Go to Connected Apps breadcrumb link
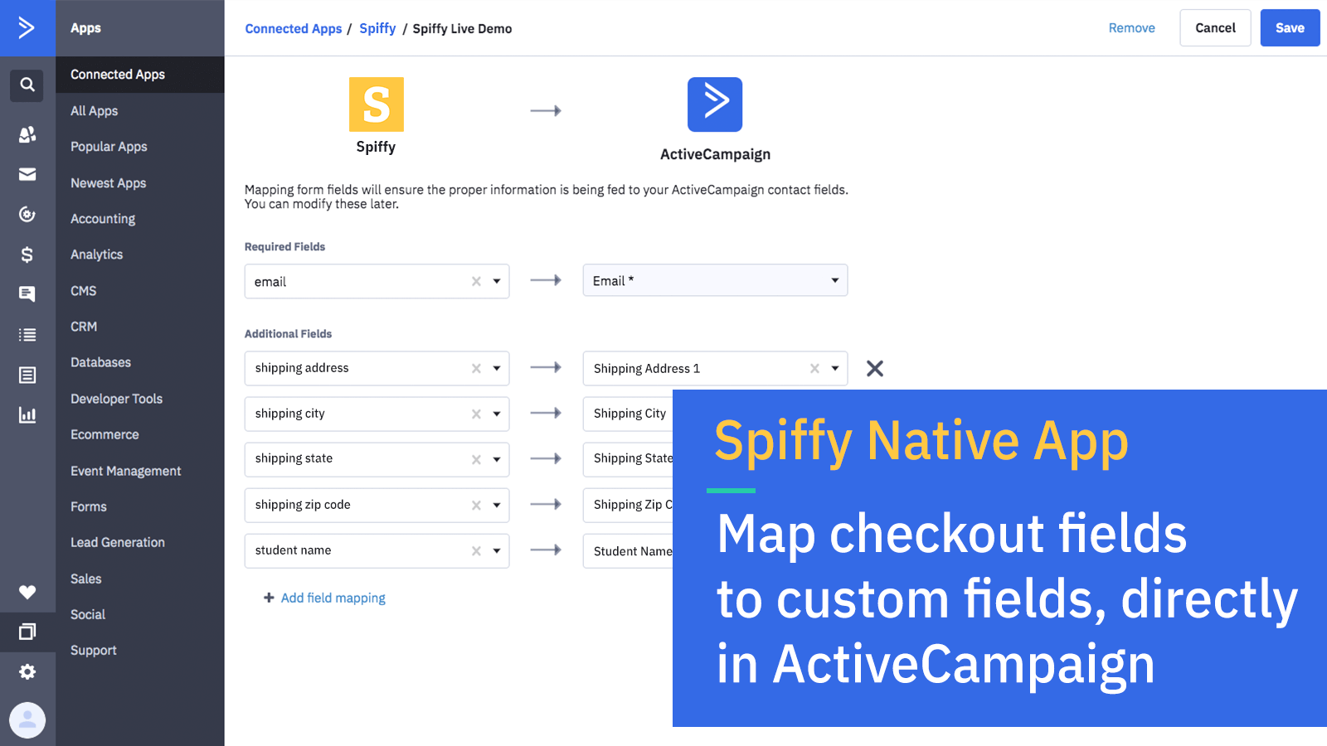 pyautogui.click(x=294, y=29)
